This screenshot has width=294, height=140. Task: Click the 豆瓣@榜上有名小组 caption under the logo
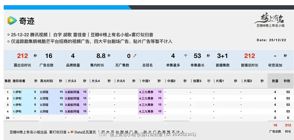pos(270,26)
